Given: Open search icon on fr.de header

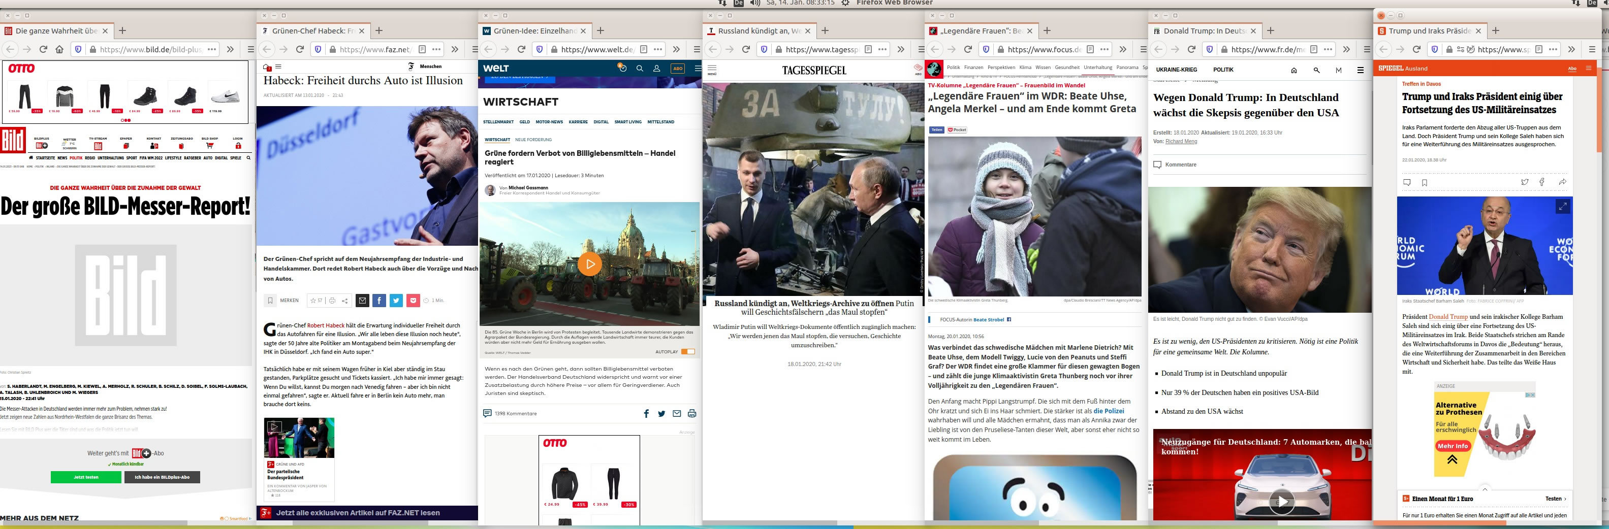Looking at the screenshot, I should [1317, 71].
